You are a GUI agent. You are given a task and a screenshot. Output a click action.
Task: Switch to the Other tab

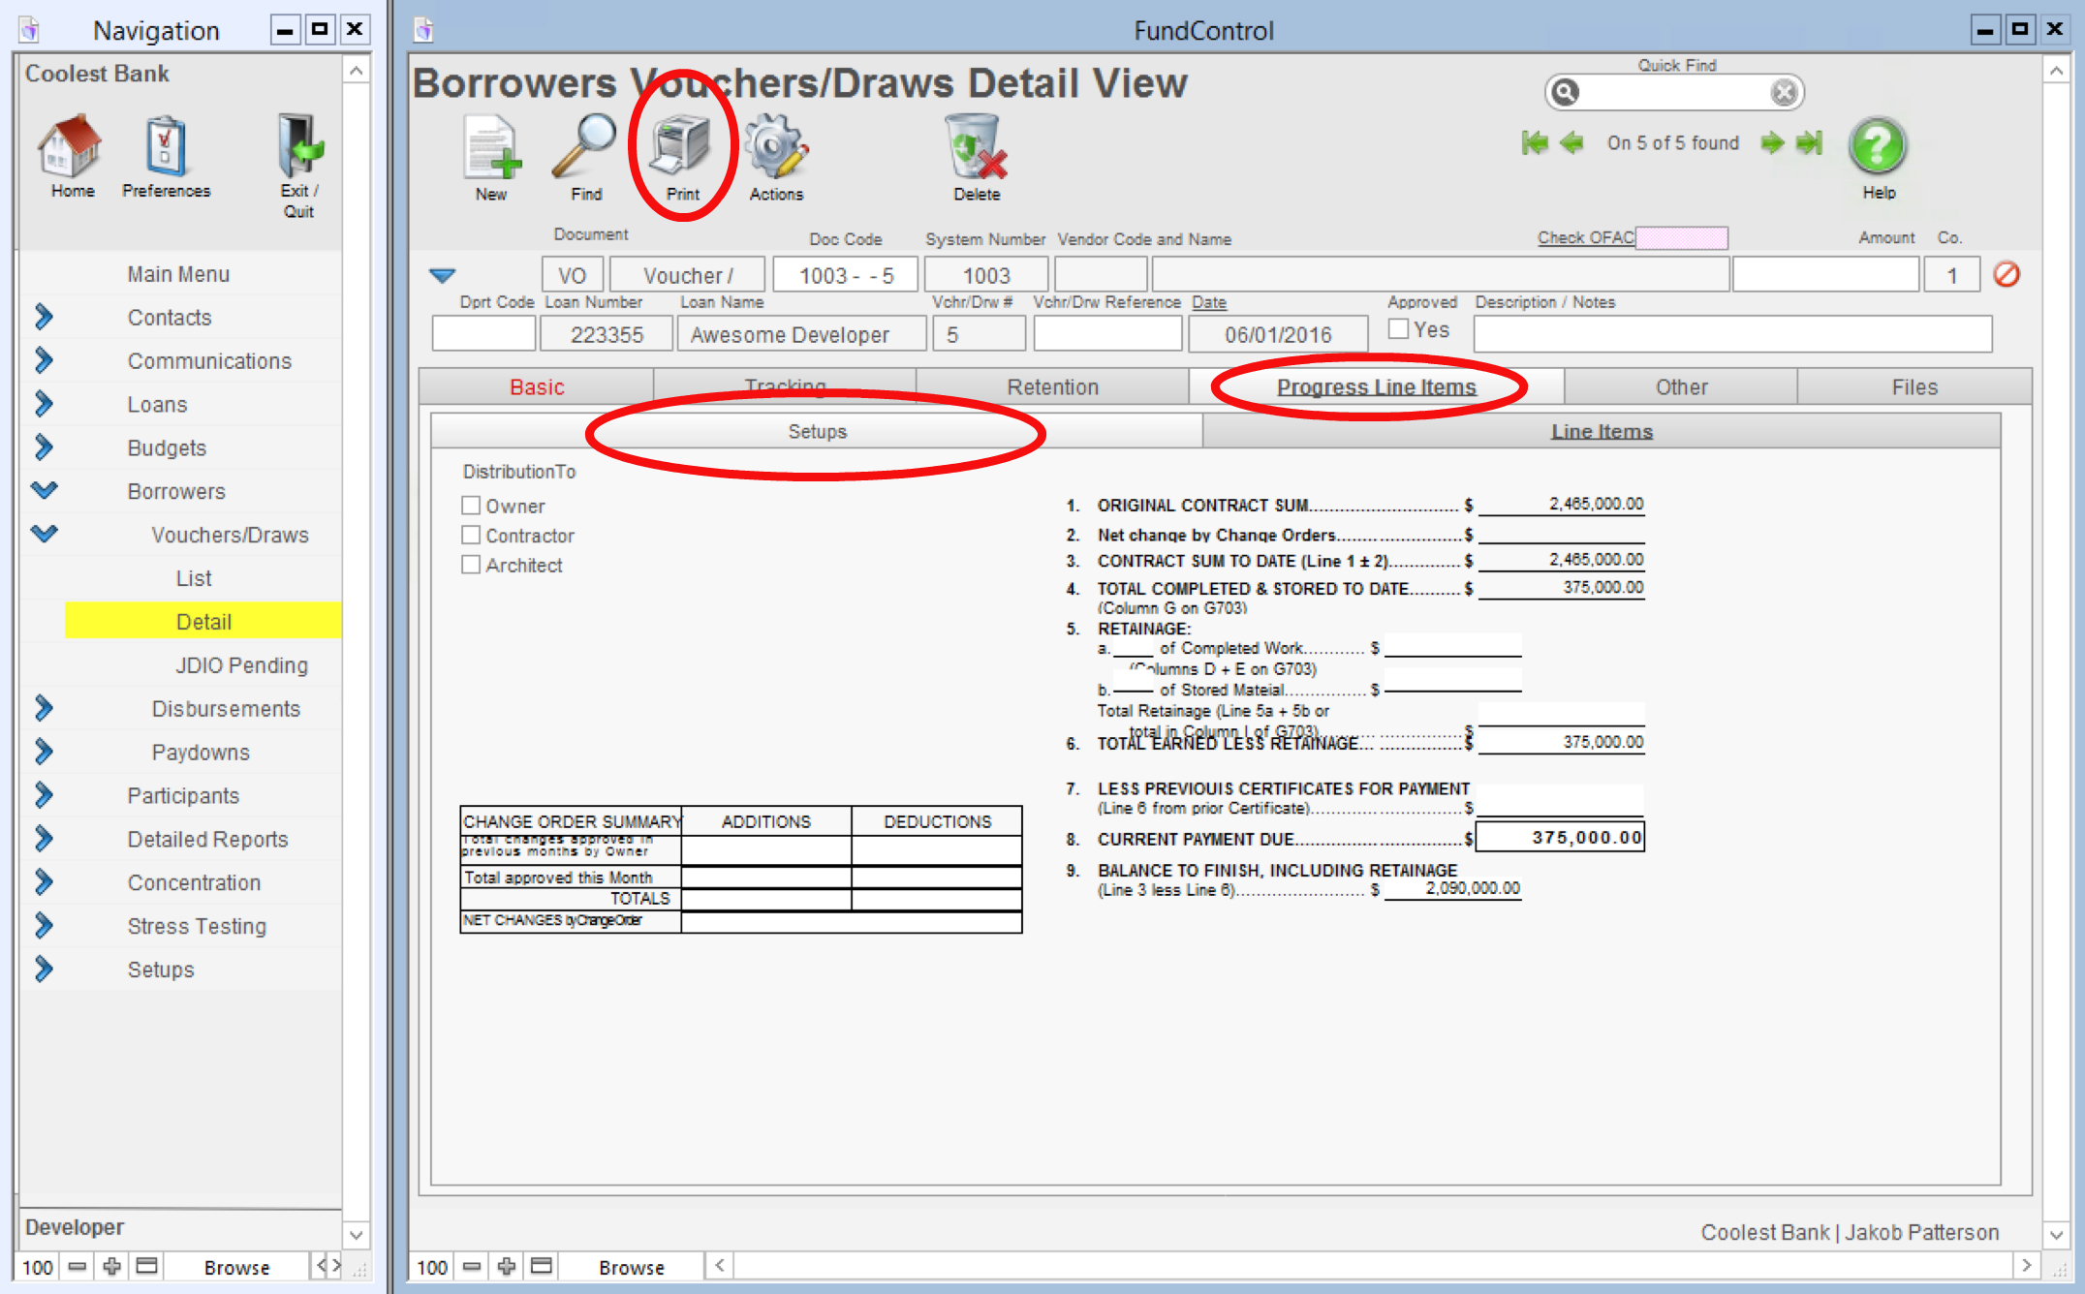[1681, 386]
